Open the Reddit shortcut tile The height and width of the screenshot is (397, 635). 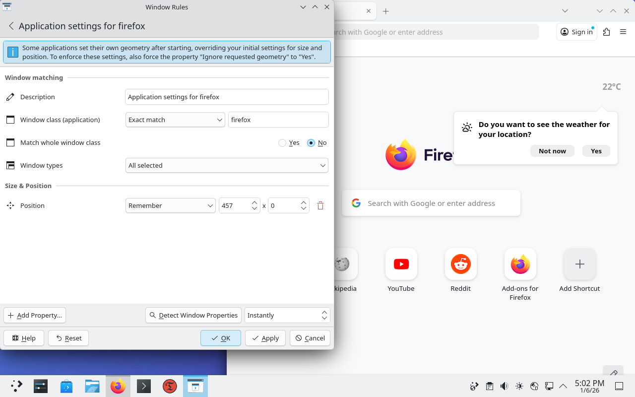click(460, 265)
